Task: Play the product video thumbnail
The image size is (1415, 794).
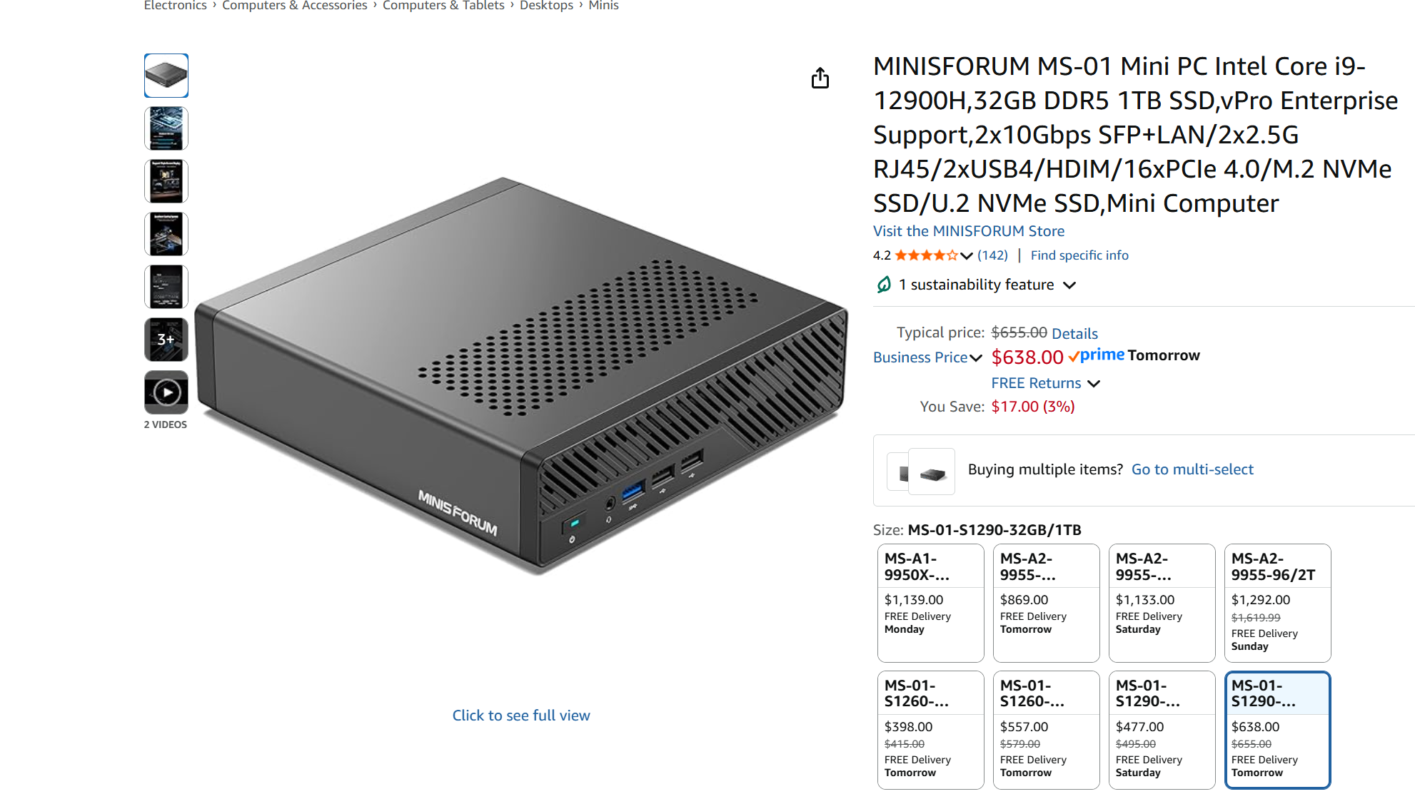Action: [x=166, y=392]
